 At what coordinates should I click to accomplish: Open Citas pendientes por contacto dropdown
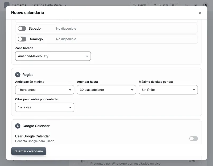(x=44, y=107)
